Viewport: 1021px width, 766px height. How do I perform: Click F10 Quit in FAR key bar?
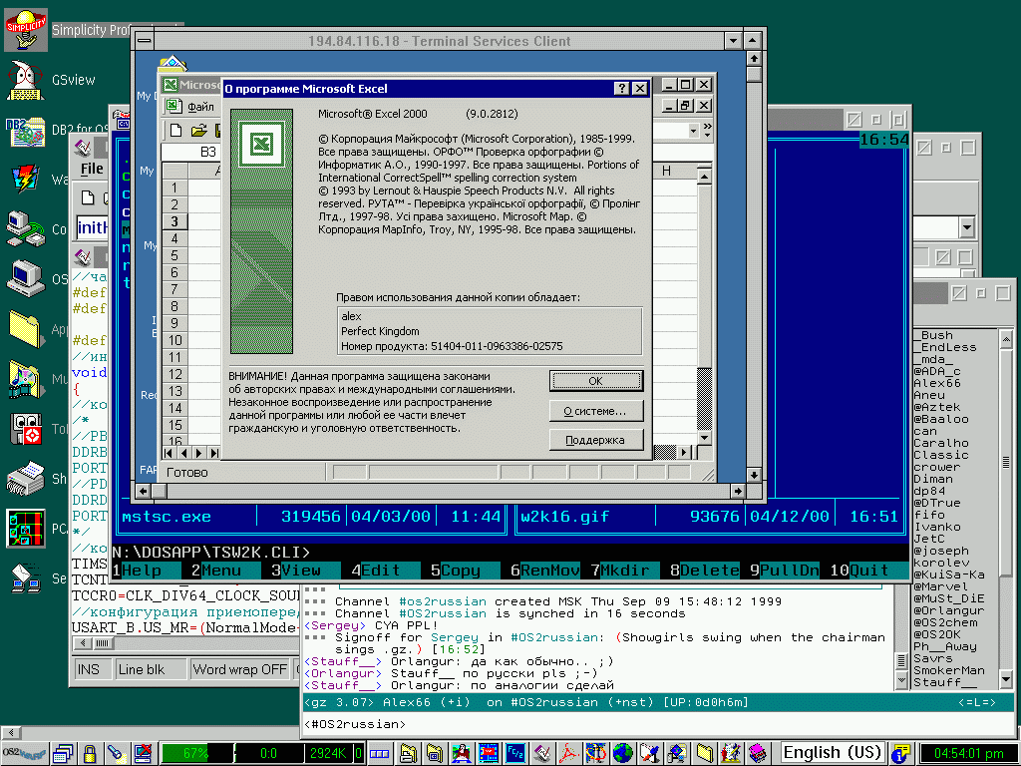(869, 571)
